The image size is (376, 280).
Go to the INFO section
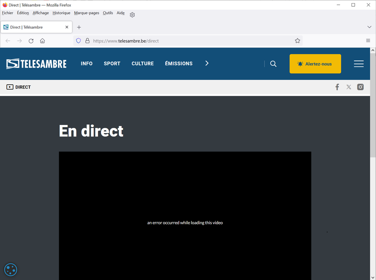point(86,64)
